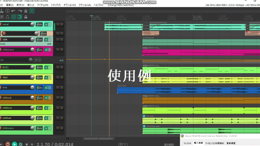Open the 挿入(I) menu
This screenshot has width=260, height=146.
tap(31, 5)
